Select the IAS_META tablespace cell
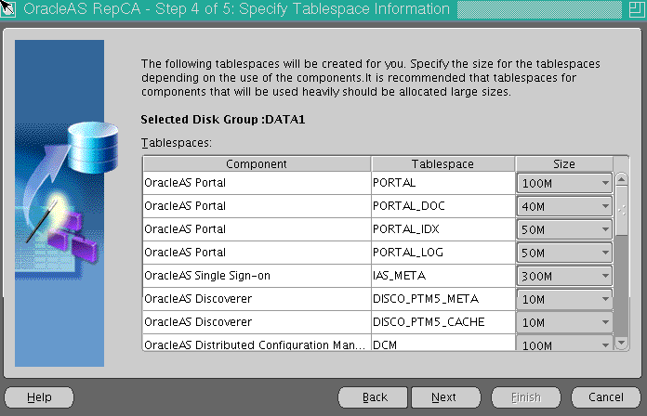The height and width of the screenshot is (416, 647). click(443, 276)
